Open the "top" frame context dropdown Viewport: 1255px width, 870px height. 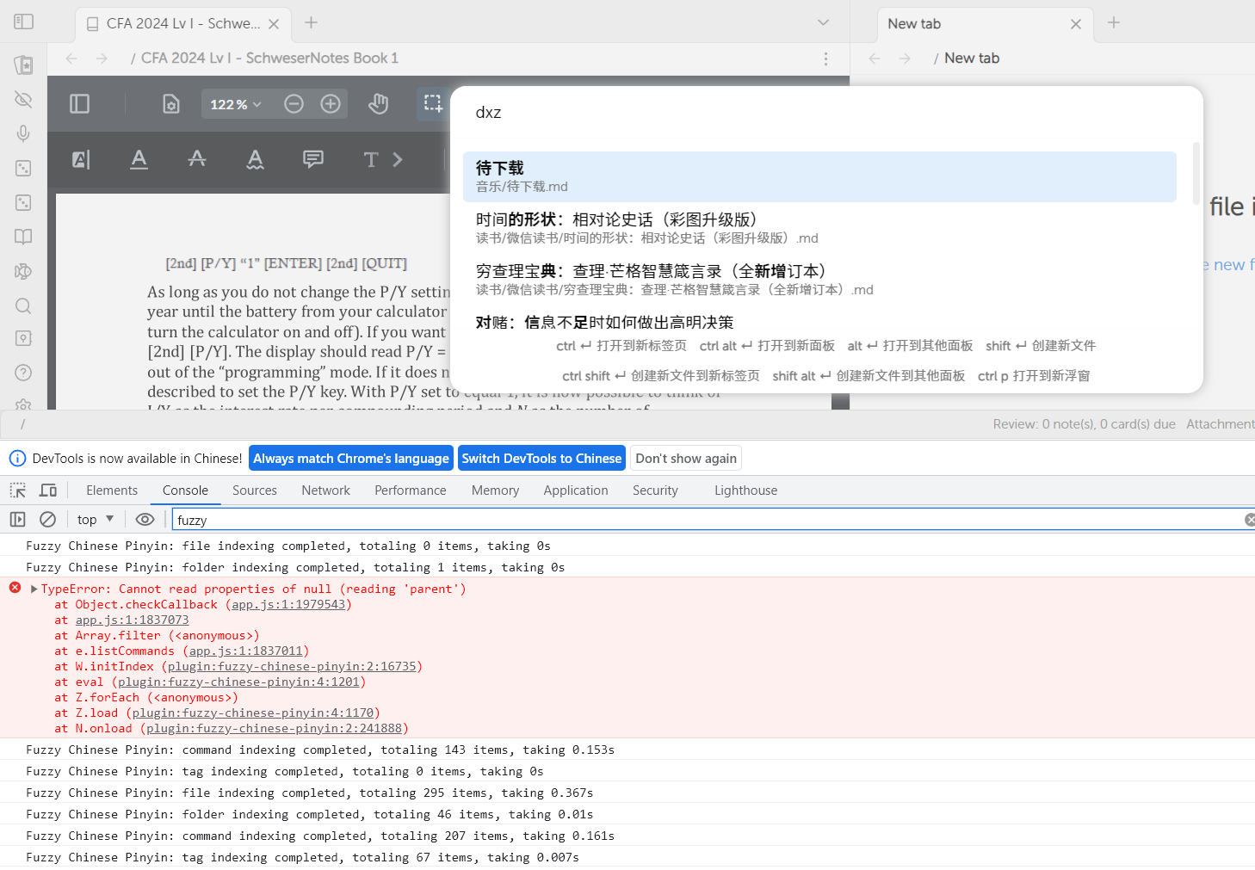click(x=94, y=519)
